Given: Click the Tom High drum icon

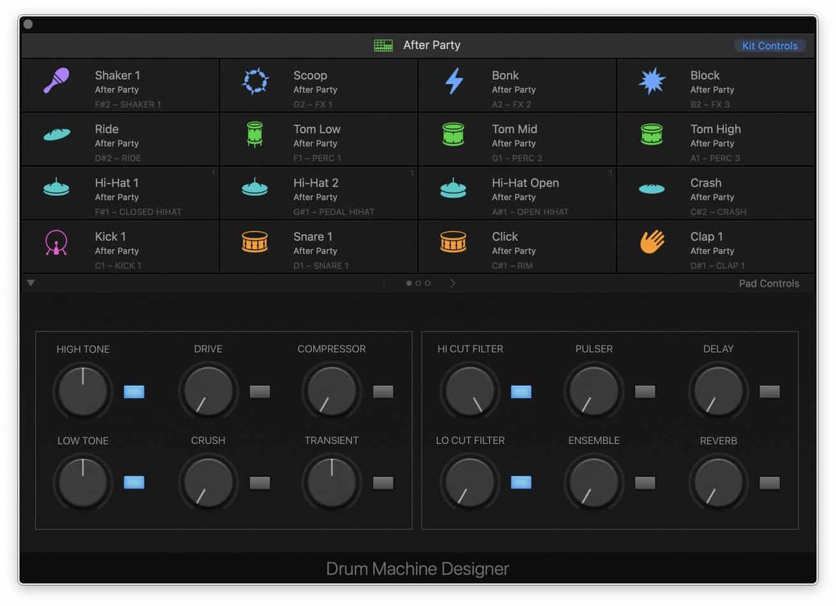Looking at the screenshot, I should coord(652,134).
